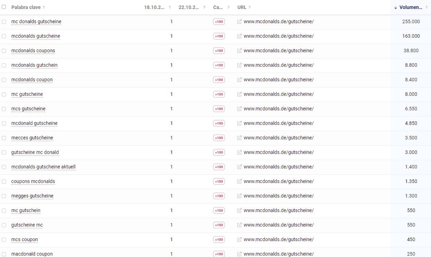Open external link icon for 'mcdonalds gutscheine aktuell' row
Screen dimensions: 431x257
240,167
